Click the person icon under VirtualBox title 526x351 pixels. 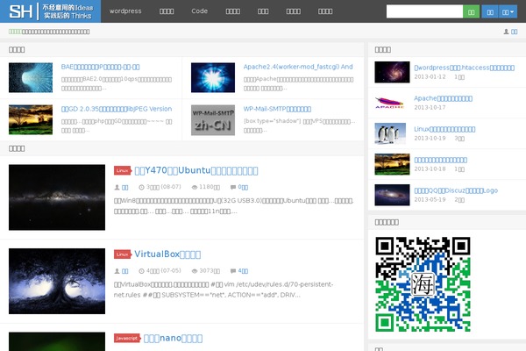point(117,271)
